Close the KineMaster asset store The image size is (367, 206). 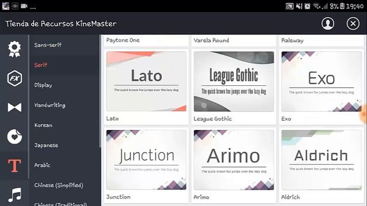point(353,23)
